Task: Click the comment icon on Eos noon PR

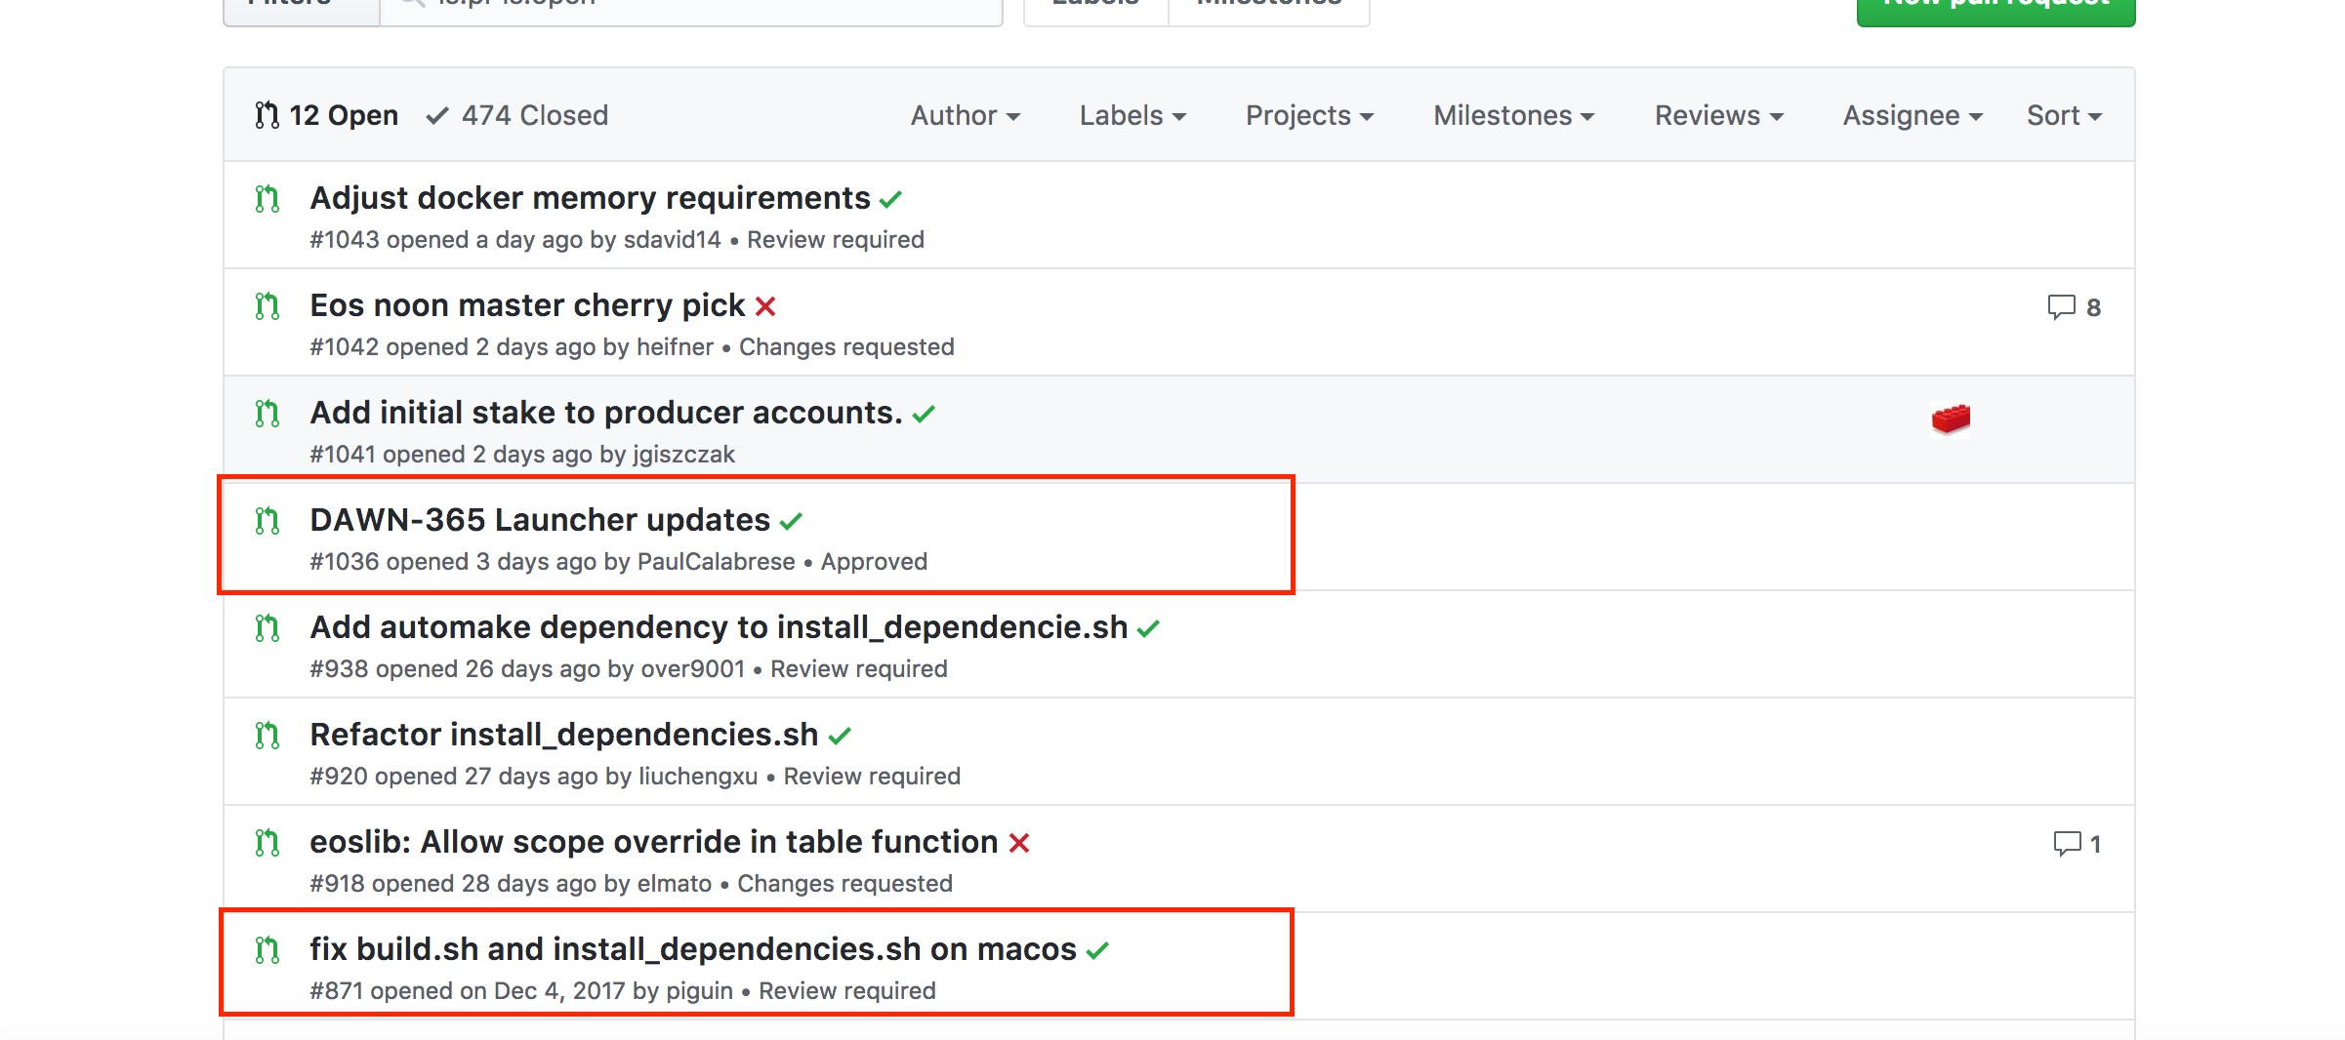Action: pyautogui.click(x=2061, y=307)
